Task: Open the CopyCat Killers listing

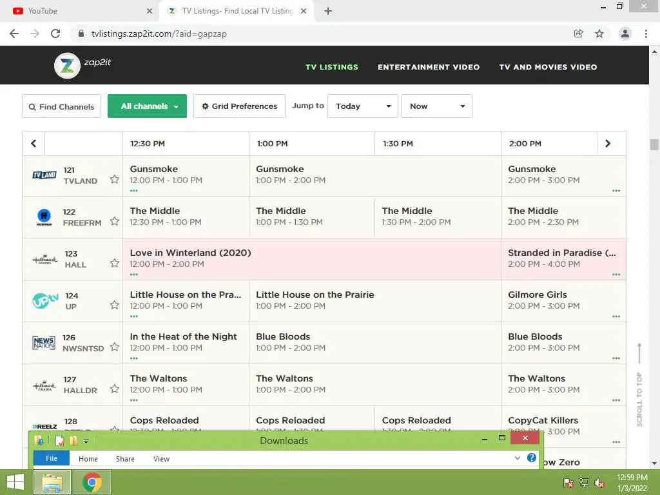Action: click(x=563, y=426)
